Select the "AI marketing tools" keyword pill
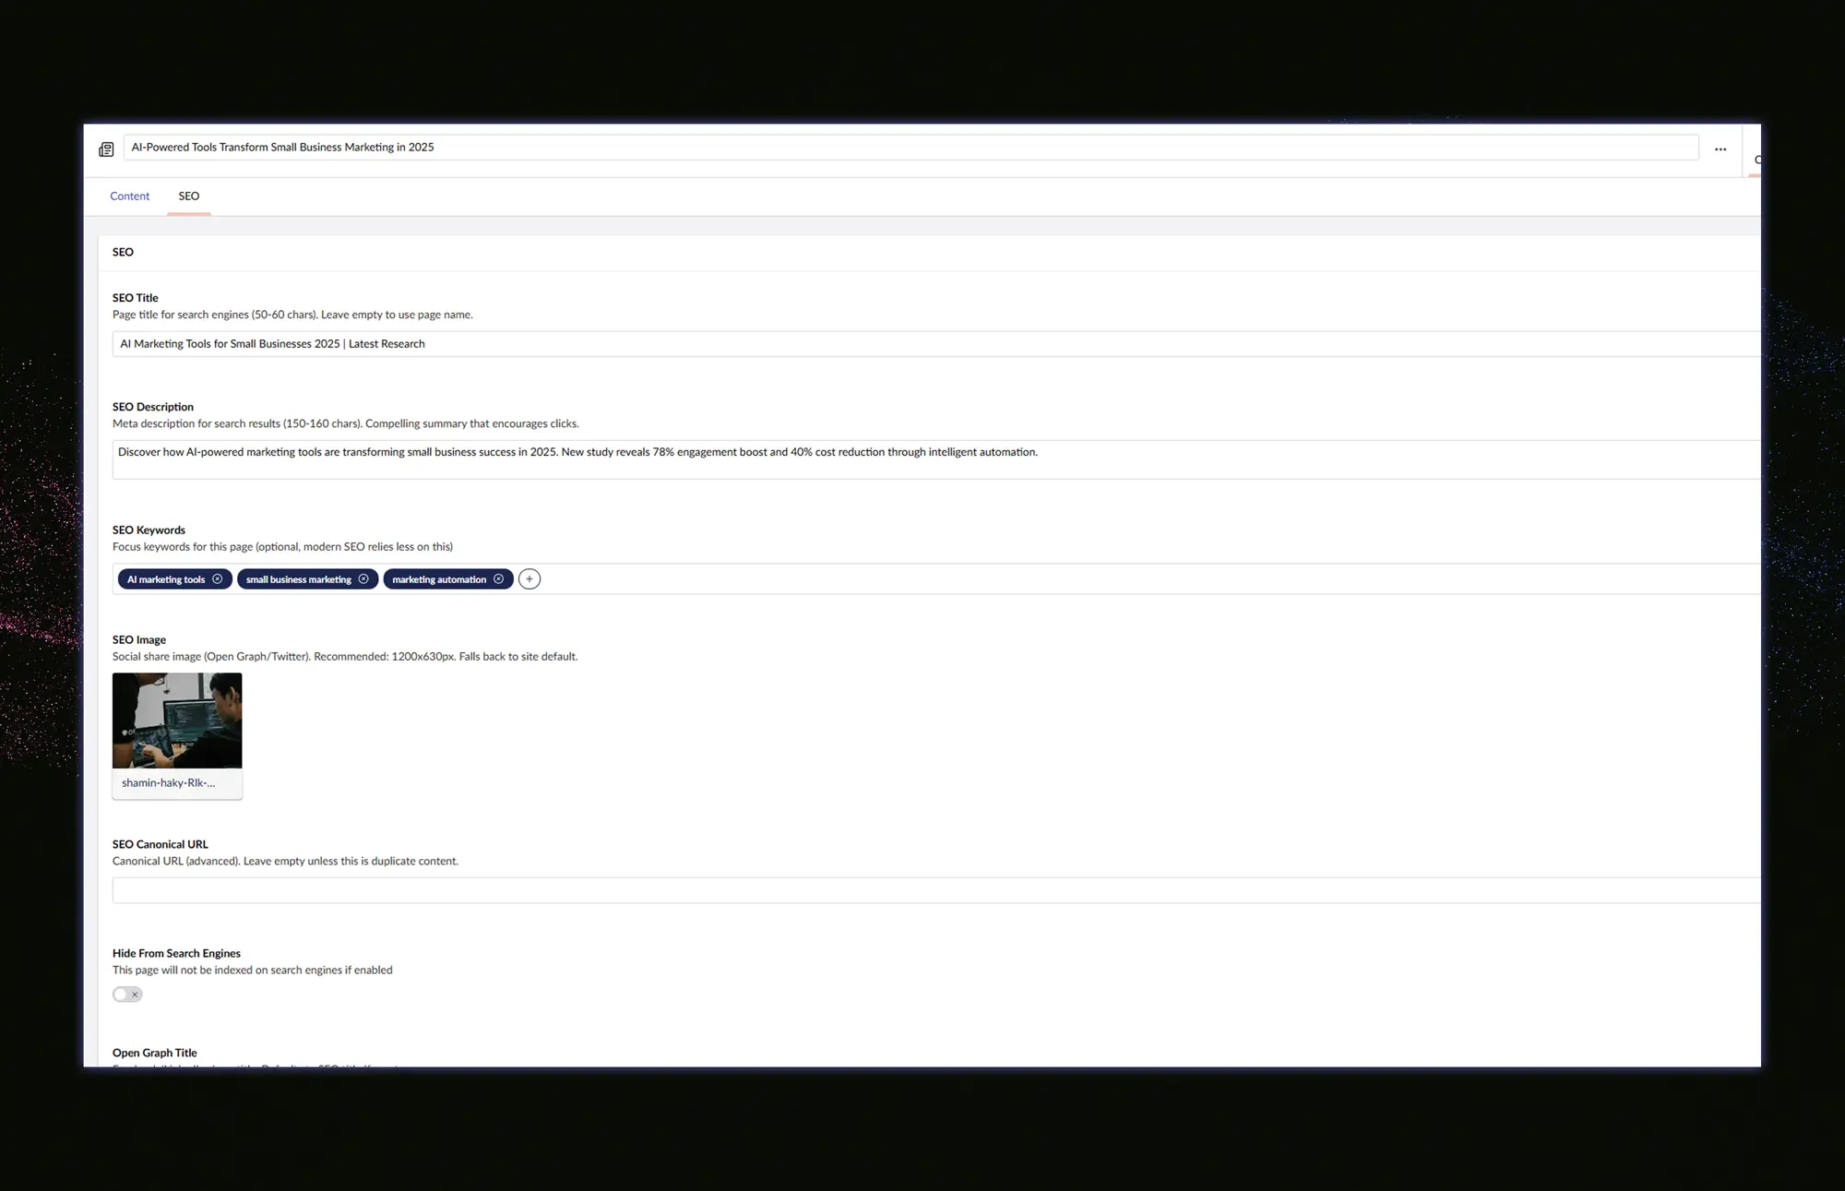This screenshot has height=1191, width=1845. tap(166, 578)
